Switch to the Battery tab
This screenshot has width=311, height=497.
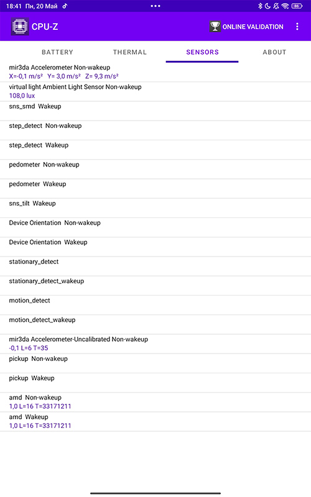click(x=57, y=52)
